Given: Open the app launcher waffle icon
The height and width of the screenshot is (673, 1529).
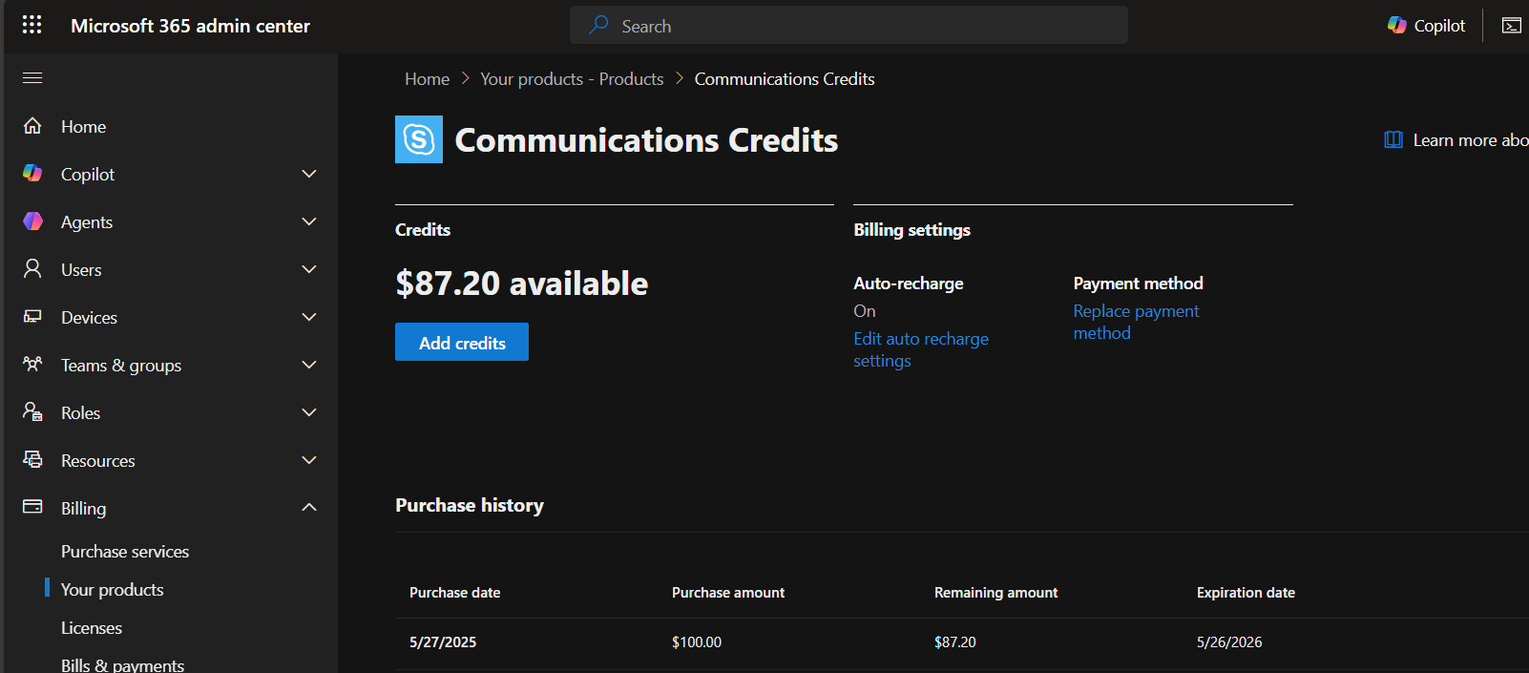Looking at the screenshot, I should pyautogui.click(x=31, y=25).
